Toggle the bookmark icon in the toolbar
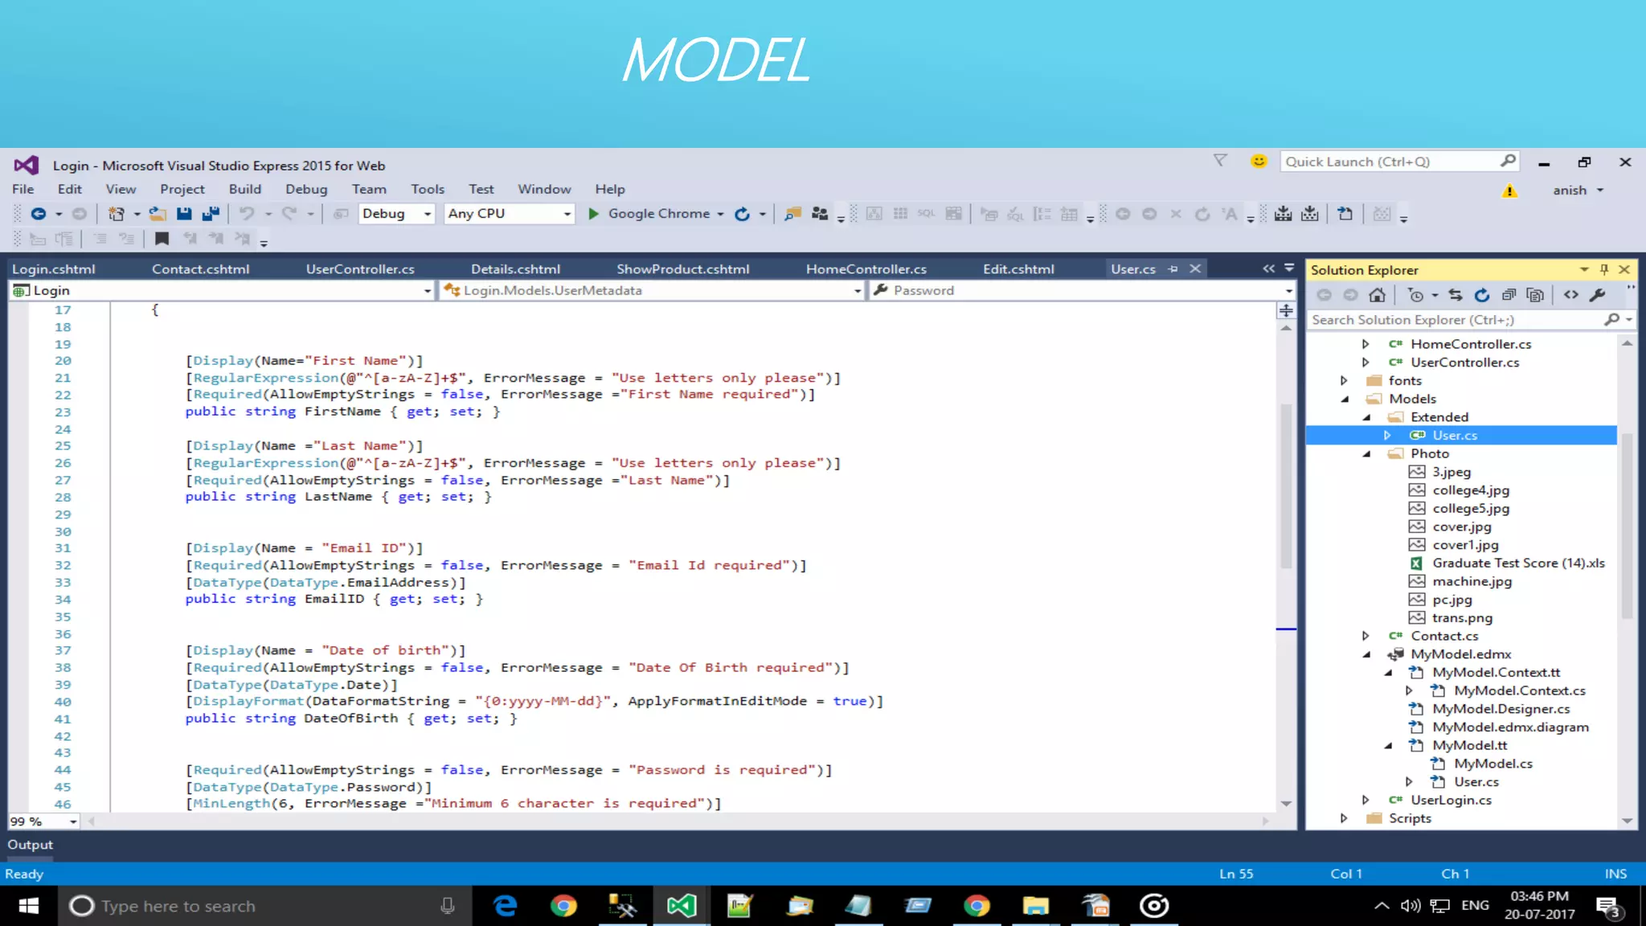 [x=162, y=239]
